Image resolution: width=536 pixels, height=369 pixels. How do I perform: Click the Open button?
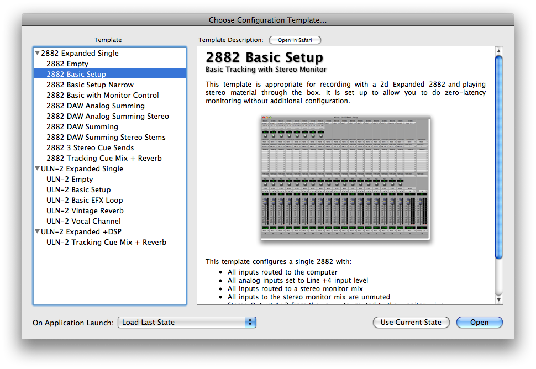479,322
